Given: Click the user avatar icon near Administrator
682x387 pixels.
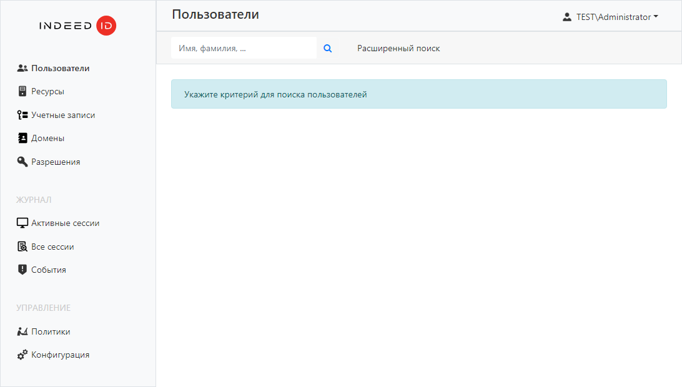Looking at the screenshot, I should click(x=567, y=17).
